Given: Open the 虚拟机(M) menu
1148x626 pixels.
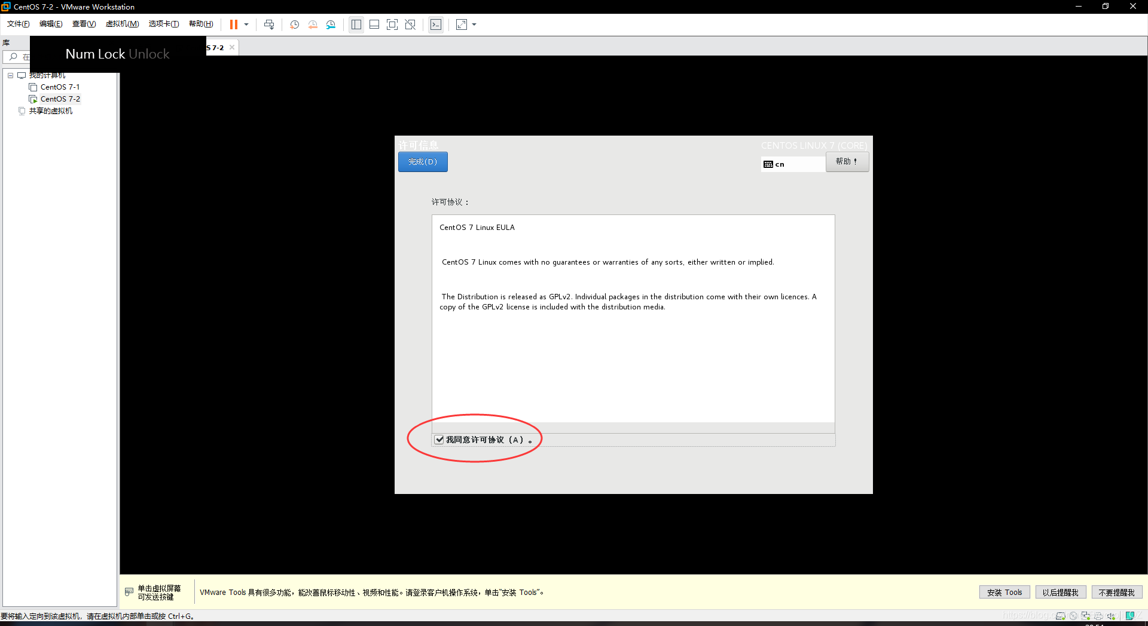Looking at the screenshot, I should coord(122,24).
